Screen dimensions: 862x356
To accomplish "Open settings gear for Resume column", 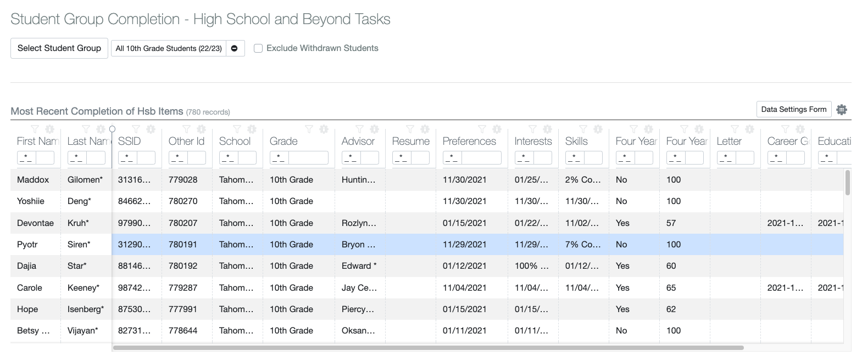I will tap(425, 129).
